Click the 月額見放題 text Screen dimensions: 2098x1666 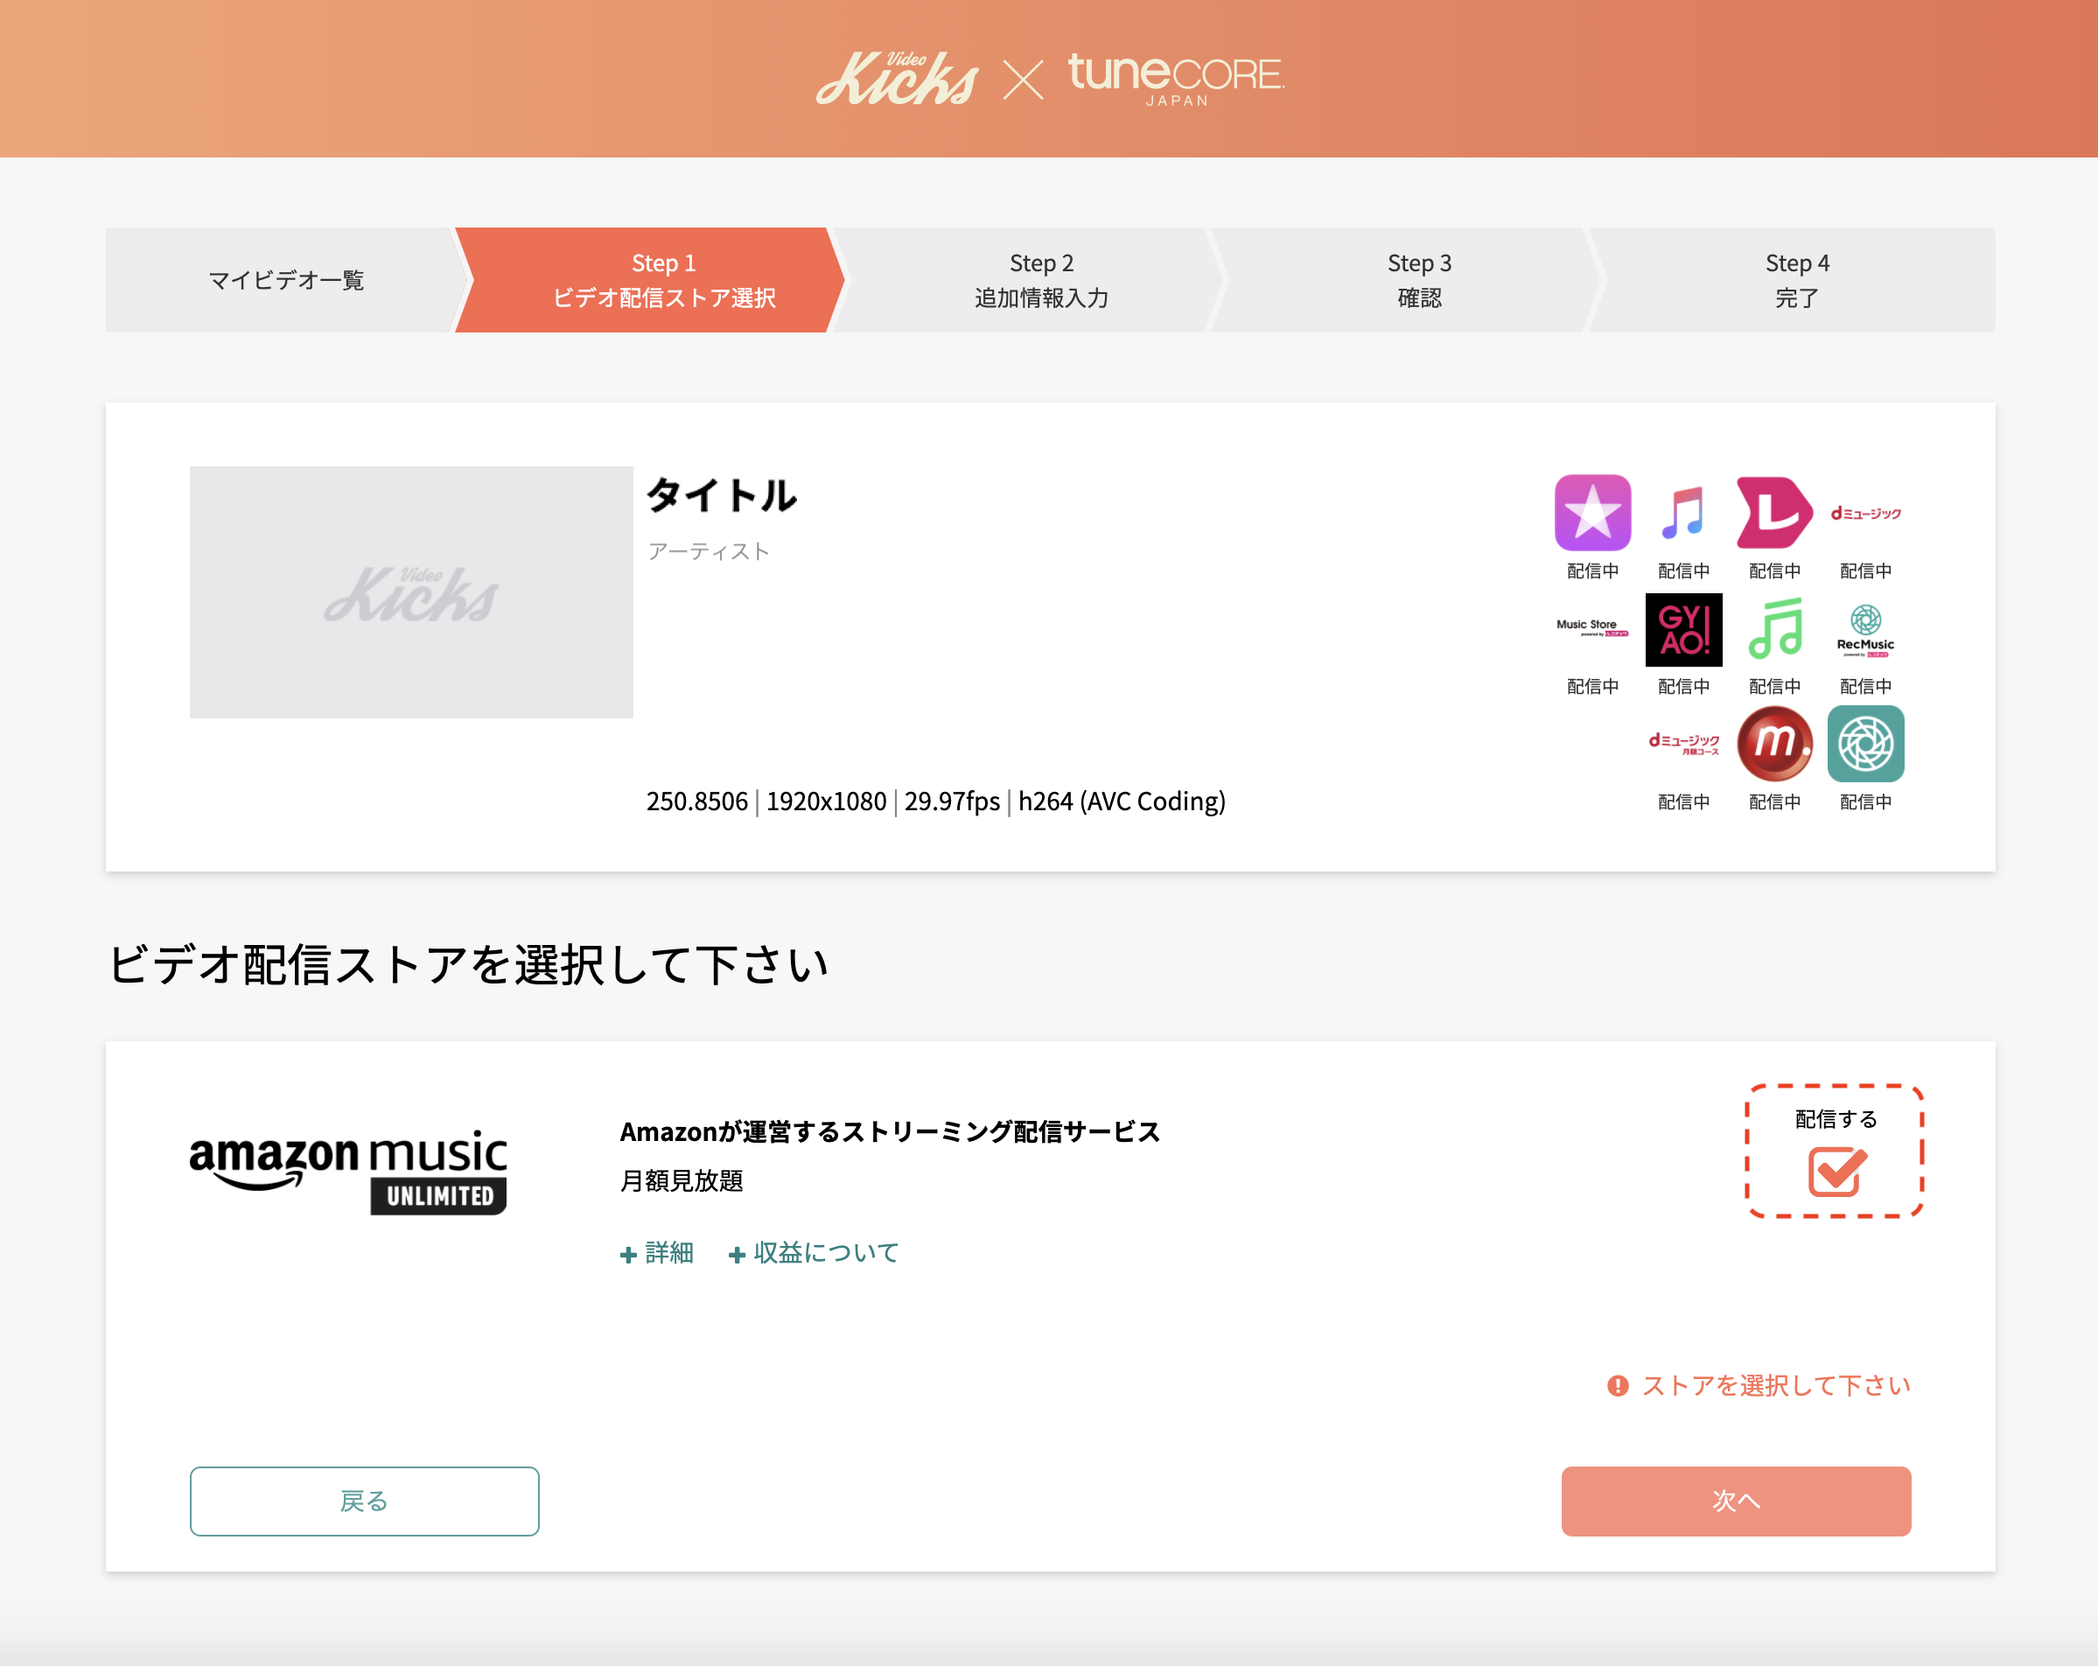tap(682, 1180)
